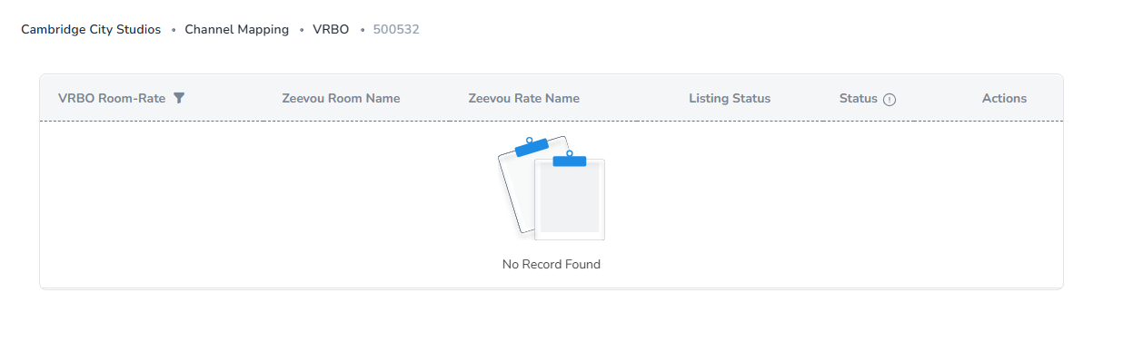Click the empty clipboard illustration
The image size is (1133, 351).
coord(552,189)
